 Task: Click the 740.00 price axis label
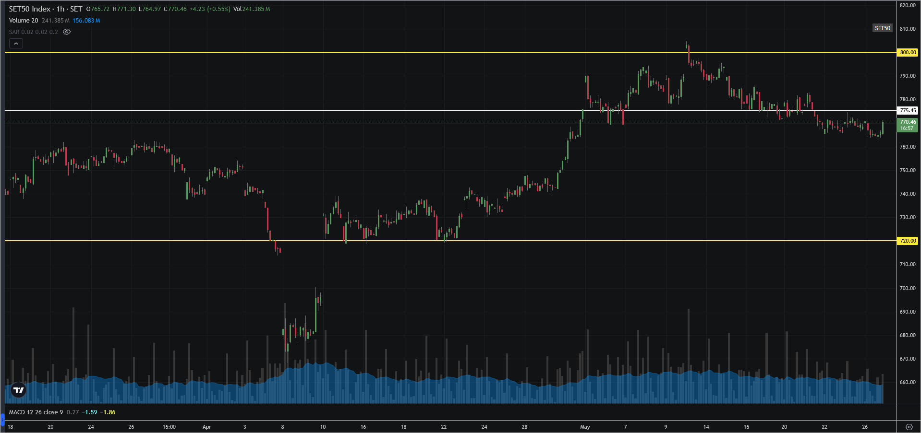908,194
